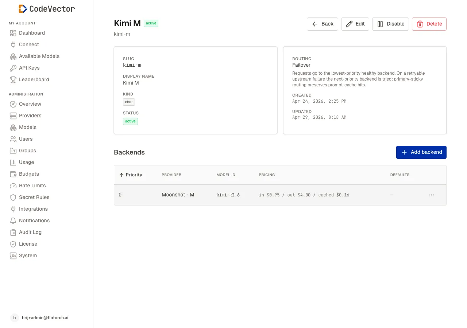Click the Budgets wallet icon
Screen dimensions: 467x328
[13, 174]
